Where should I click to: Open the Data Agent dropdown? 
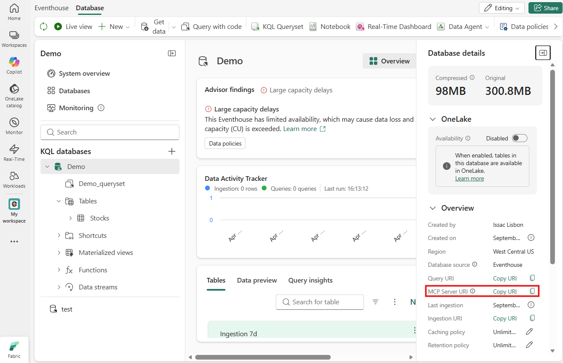click(x=463, y=26)
